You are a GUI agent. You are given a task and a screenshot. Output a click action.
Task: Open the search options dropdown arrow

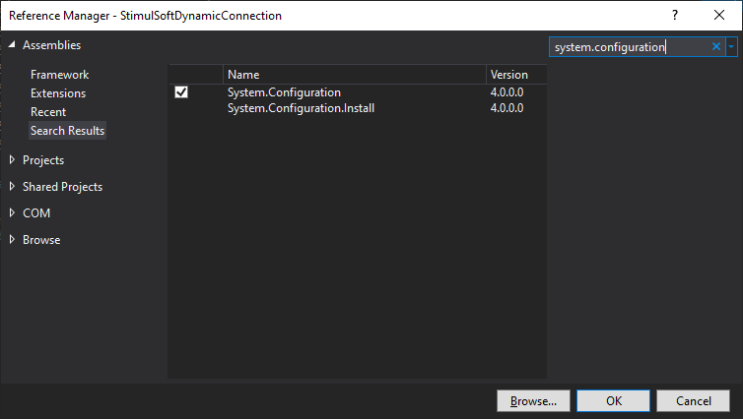(x=731, y=47)
